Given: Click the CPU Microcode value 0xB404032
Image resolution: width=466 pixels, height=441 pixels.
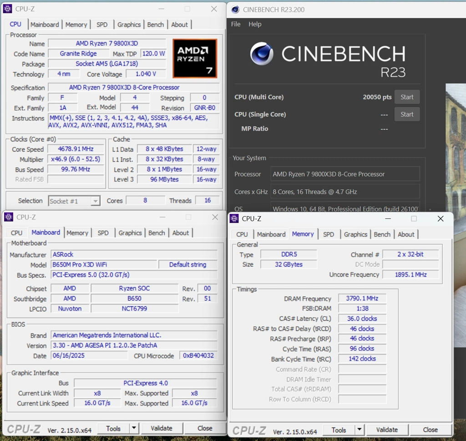Looking at the screenshot, I should 198,356.
